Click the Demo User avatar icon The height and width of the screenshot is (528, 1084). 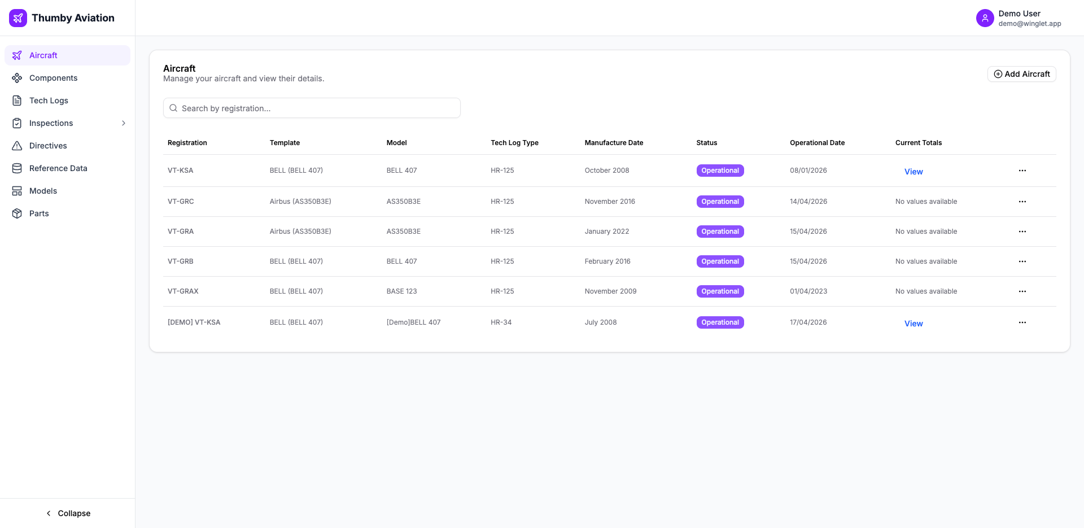(x=985, y=18)
